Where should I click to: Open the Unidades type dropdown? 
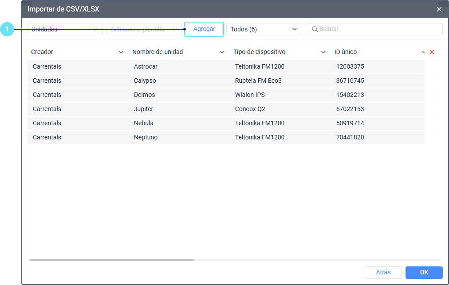(x=65, y=29)
